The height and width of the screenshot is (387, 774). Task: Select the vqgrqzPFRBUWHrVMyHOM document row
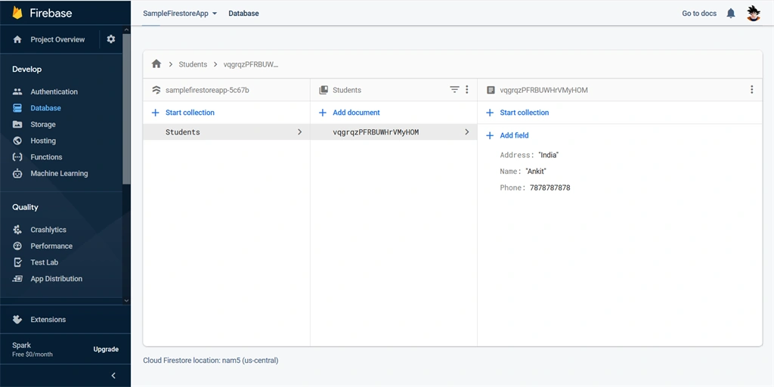point(394,132)
